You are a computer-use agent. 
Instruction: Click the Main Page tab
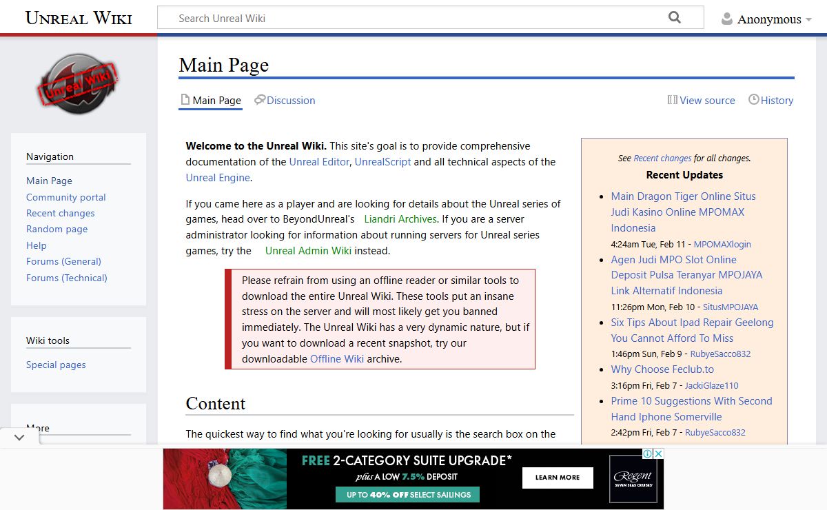tap(210, 100)
